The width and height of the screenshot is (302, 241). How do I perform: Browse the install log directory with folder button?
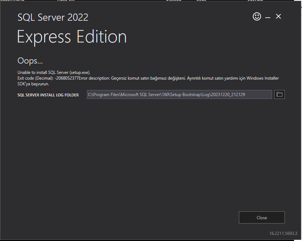point(280,94)
